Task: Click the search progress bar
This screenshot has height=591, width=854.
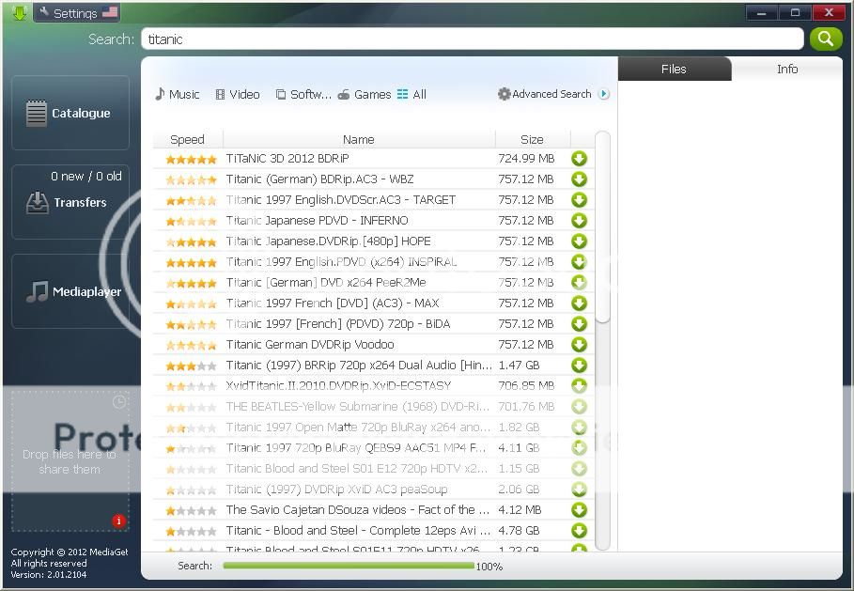Action: pyautogui.click(x=348, y=566)
